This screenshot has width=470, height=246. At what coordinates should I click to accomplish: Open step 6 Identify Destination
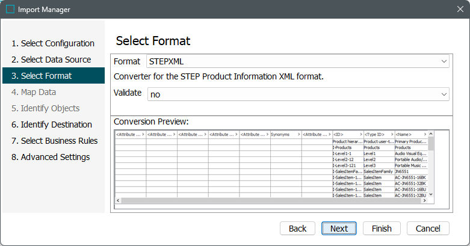(x=52, y=125)
